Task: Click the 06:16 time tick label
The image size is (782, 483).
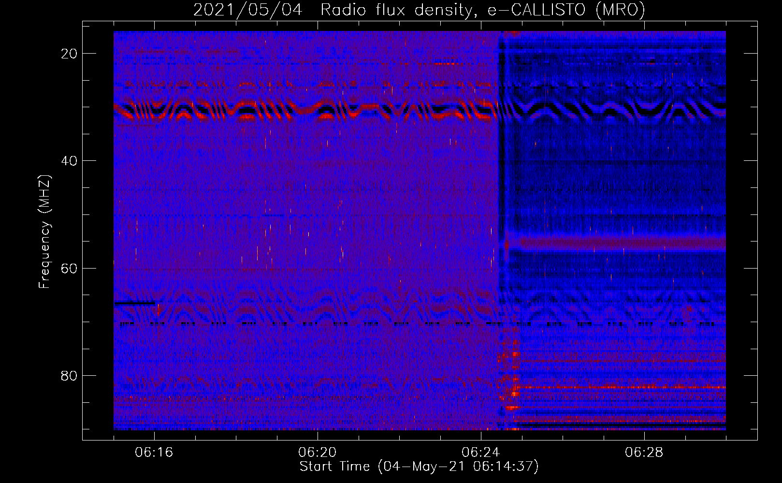Action: (154, 453)
